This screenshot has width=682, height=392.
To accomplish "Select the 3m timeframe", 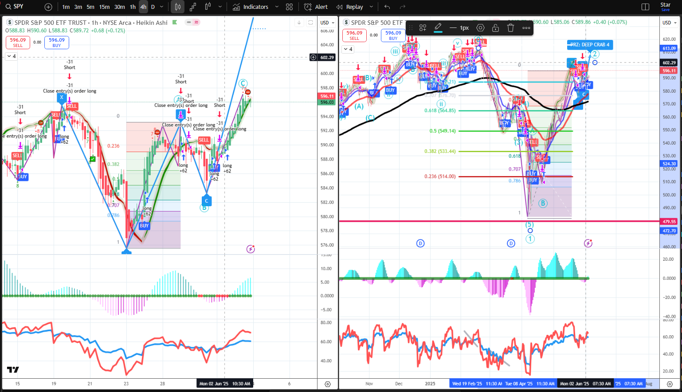I will (78, 7).
